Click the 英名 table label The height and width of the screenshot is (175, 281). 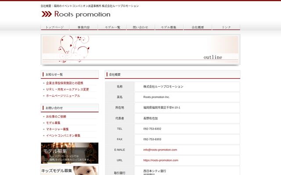pyautogui.click(x=119, y=97)
